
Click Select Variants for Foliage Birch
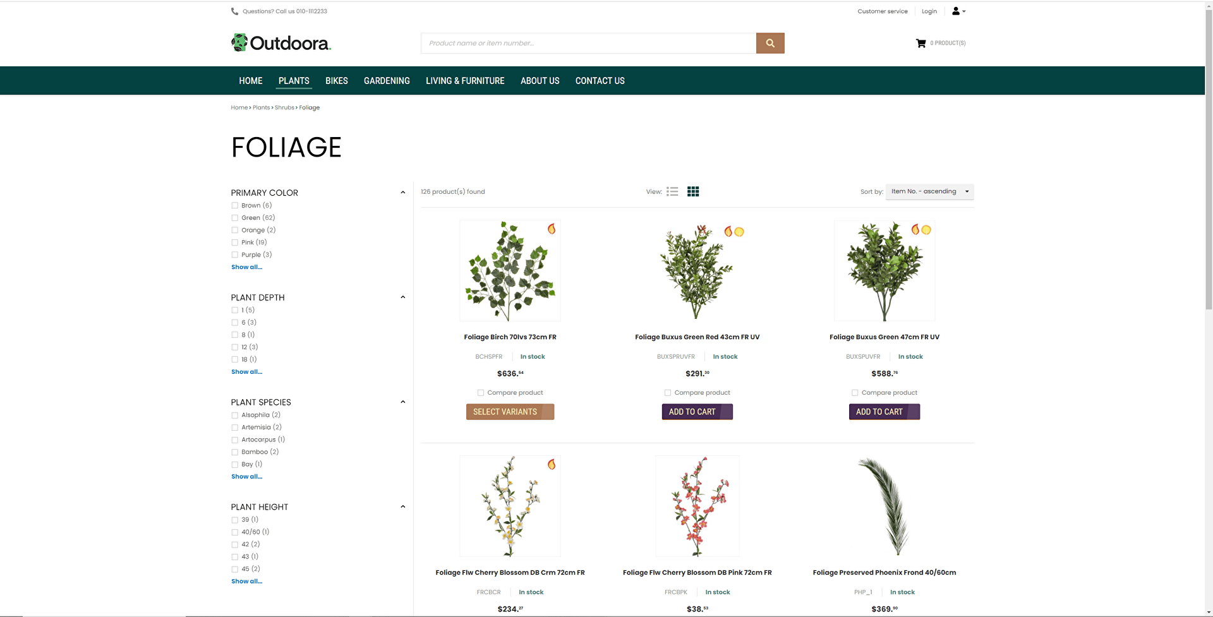(x=510, y=412)
